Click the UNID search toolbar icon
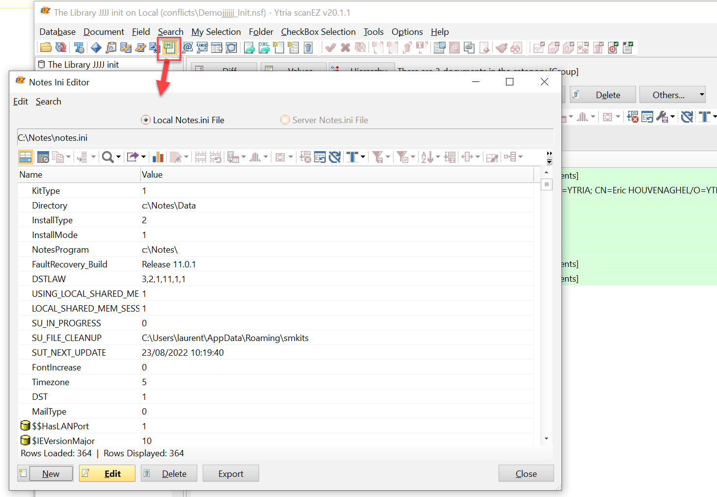This screenshot has height=497, width=717. (x=202, y=48)
